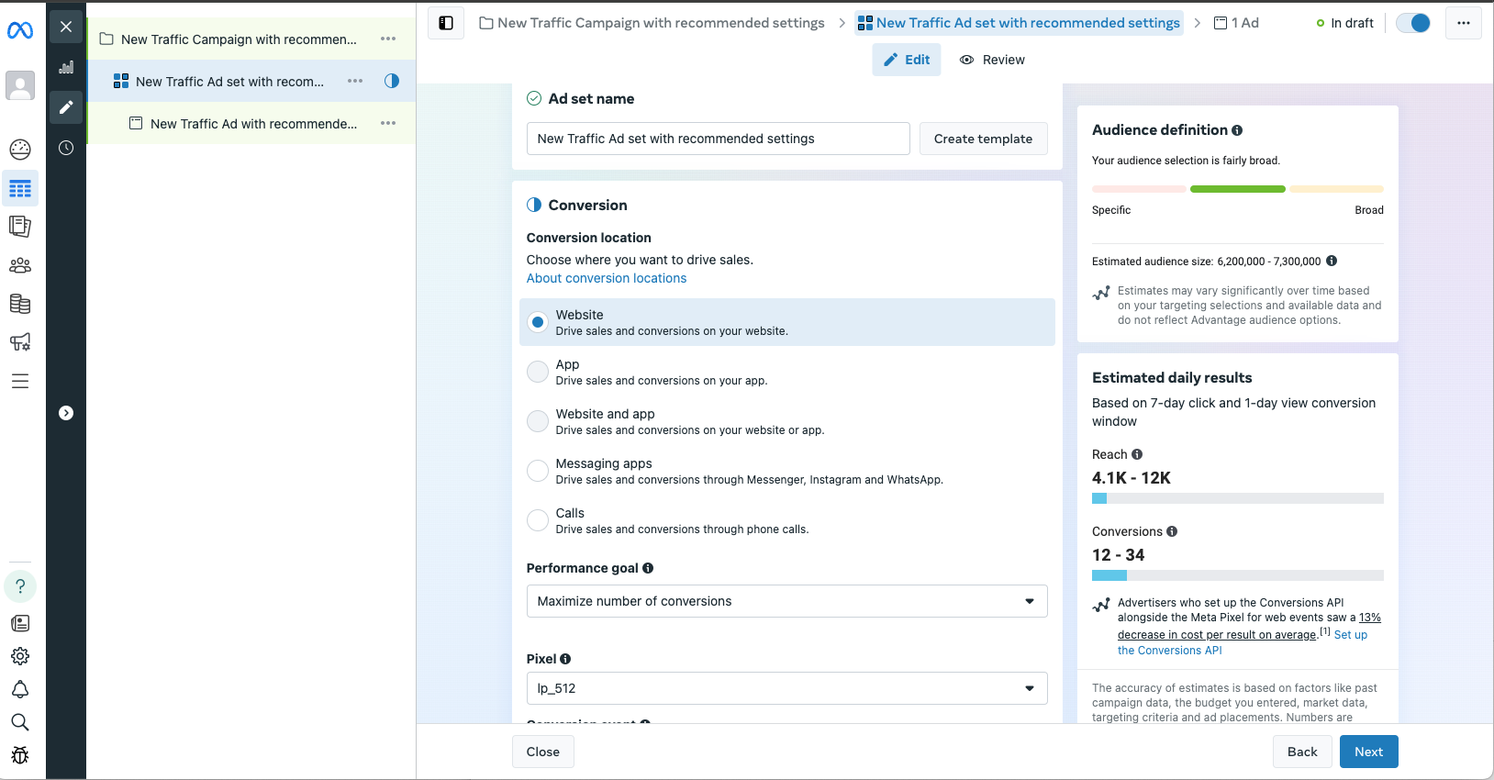The image size is (1494, 780).
Task: Open the Pixel lp_512 dropdown
Action: pos(786,688)
